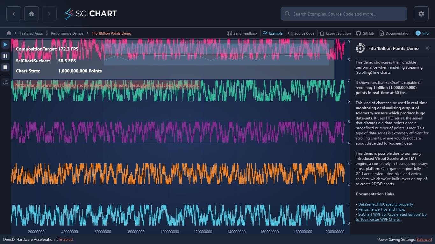Toggle the Info panel
This screenshot has width=435, height=244.
pyautogui.click(x=422, y=33)
